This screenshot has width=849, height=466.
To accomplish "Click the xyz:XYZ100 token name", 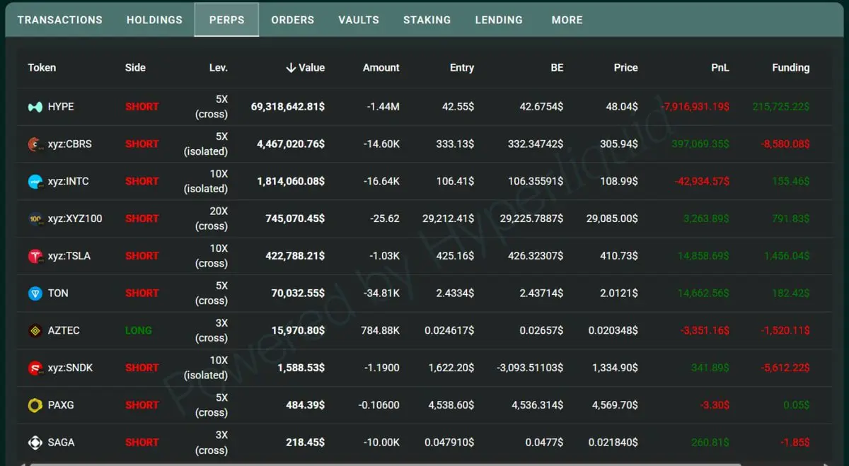I will (x=75, y=219).
